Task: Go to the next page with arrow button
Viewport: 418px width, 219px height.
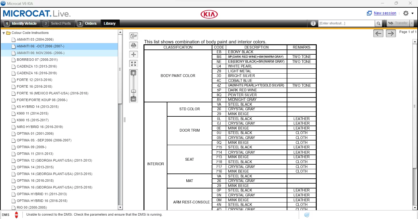Action: tap(391, 33)
